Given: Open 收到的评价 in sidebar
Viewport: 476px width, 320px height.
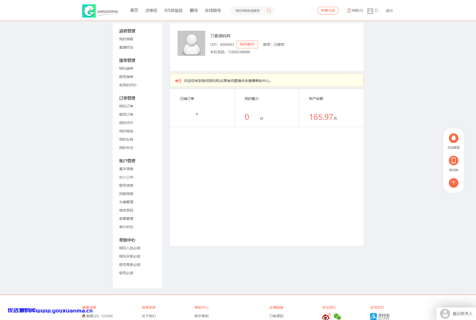Looking at the screenshot, I should point(128,85).
